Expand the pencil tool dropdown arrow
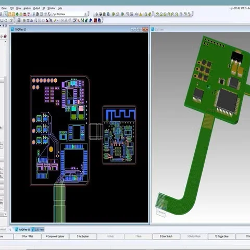The width and height of the screenshot is (250, 250). [58, 21]
